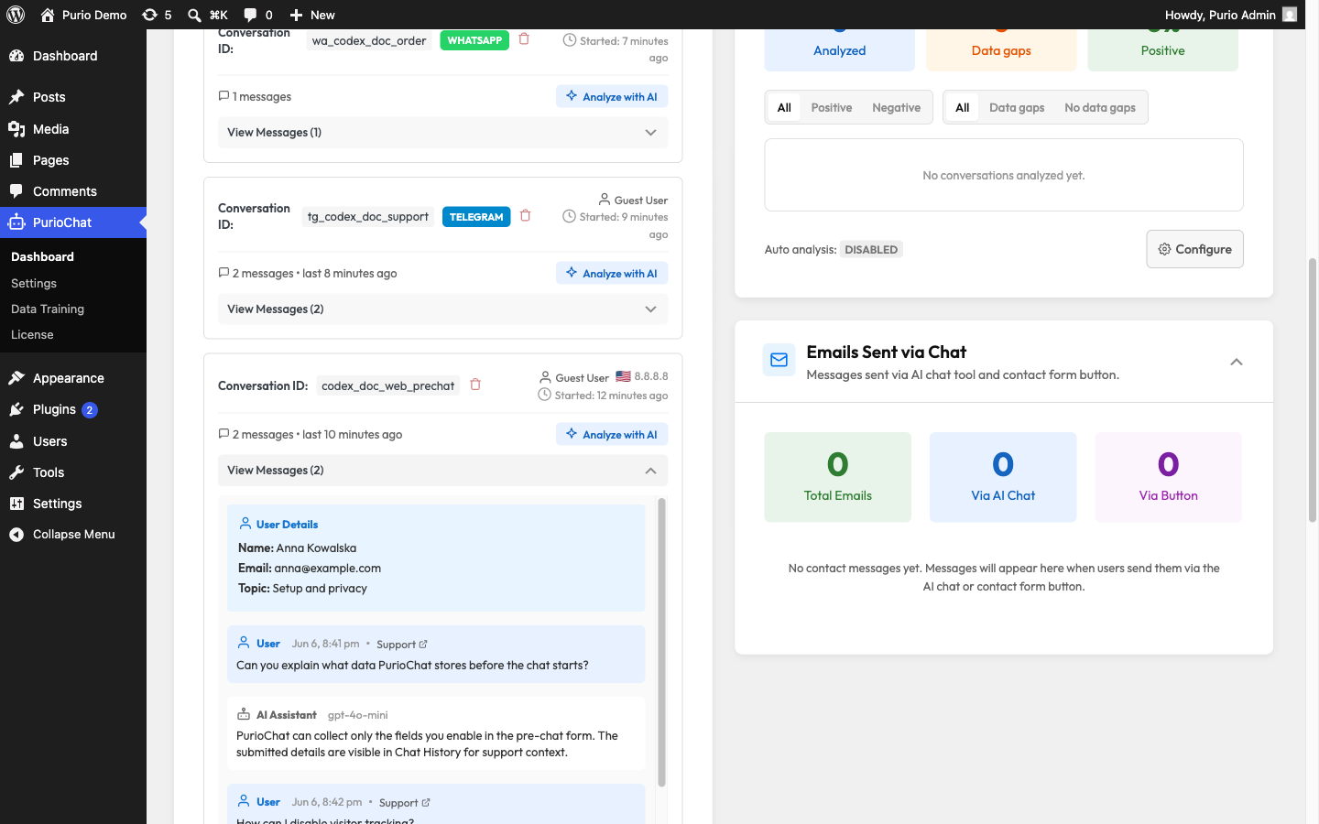Click the Purio Admin avatar
Image resolution: width=1319 pixels, height=824 pixels.
coord(1290,15)
